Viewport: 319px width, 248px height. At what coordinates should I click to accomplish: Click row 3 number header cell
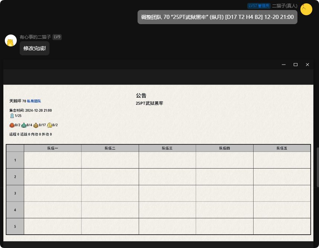15,193
